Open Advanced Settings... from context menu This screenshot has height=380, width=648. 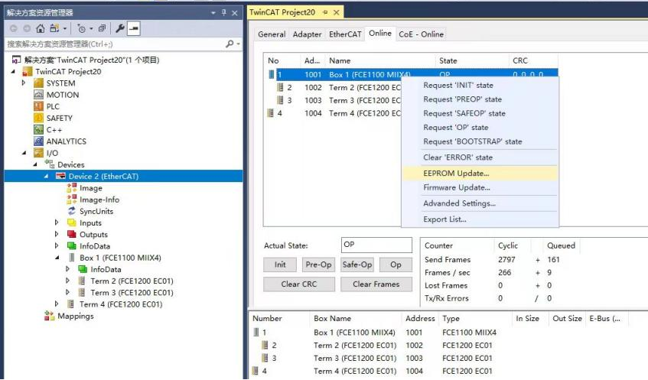pos(480,203)
